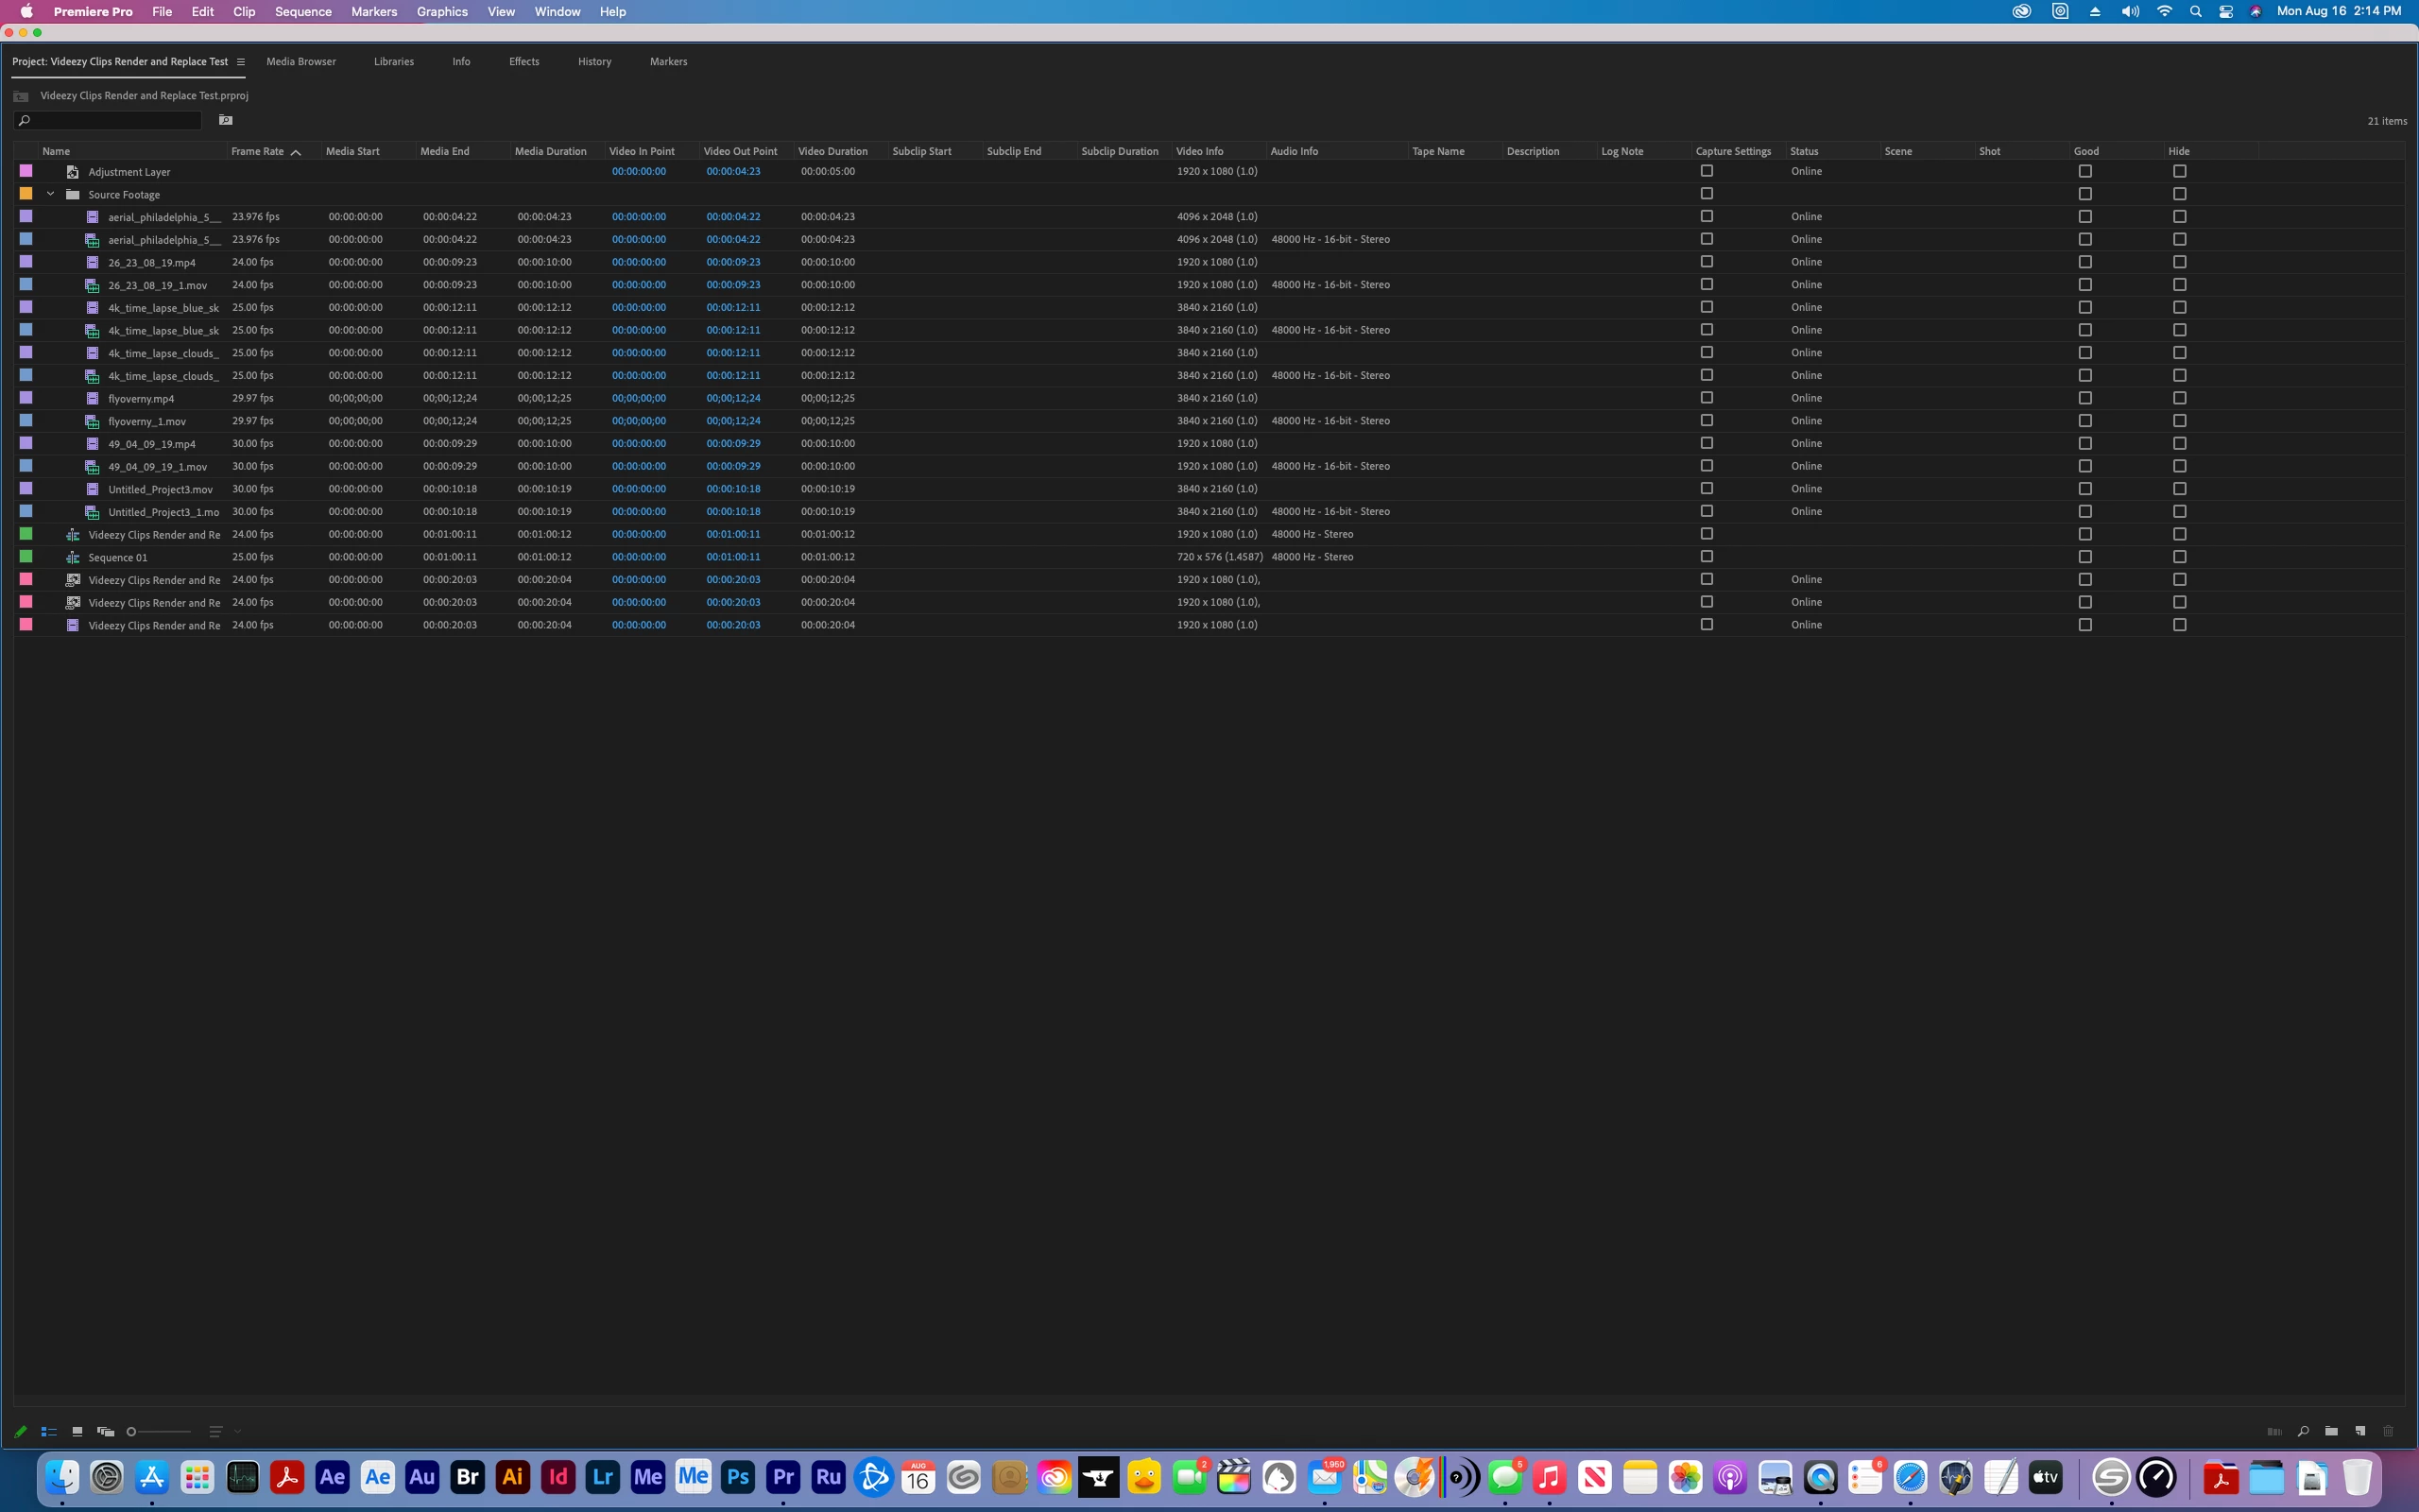This screenshot has width=2419, height=1512.
Task: Switch to Freeform View
Action: [x=105, y=1431]
